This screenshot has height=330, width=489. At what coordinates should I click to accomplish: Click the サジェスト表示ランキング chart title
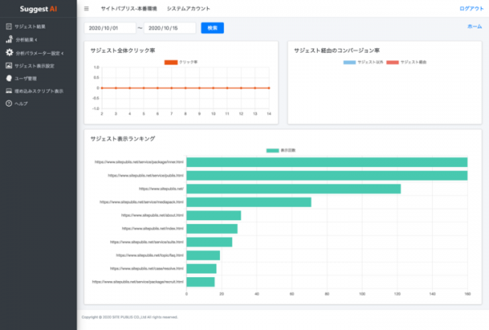pos(122,139)
